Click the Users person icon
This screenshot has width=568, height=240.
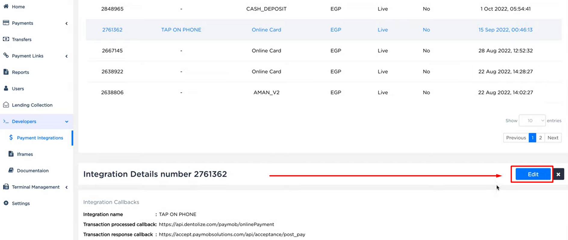(x=6, y=88)
